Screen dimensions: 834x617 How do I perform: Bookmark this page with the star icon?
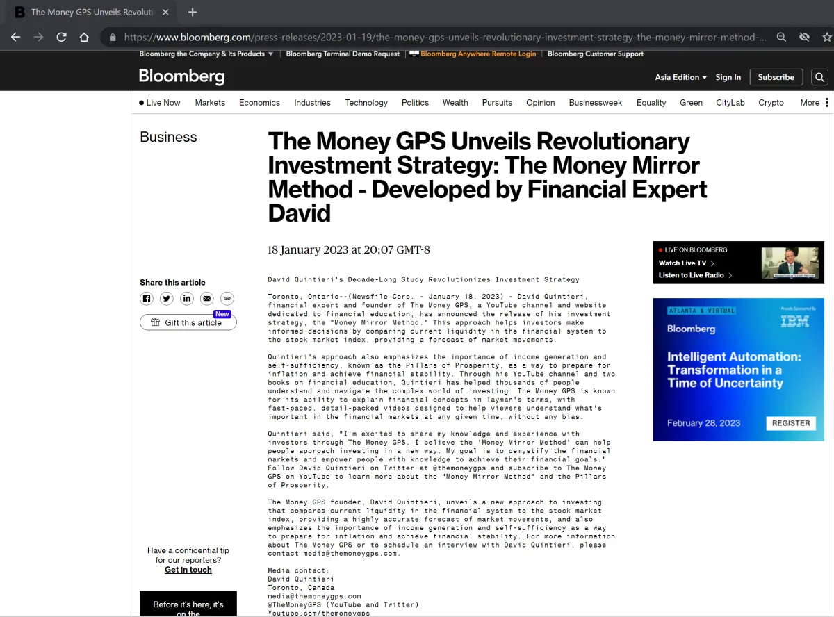tap(826, 37)
